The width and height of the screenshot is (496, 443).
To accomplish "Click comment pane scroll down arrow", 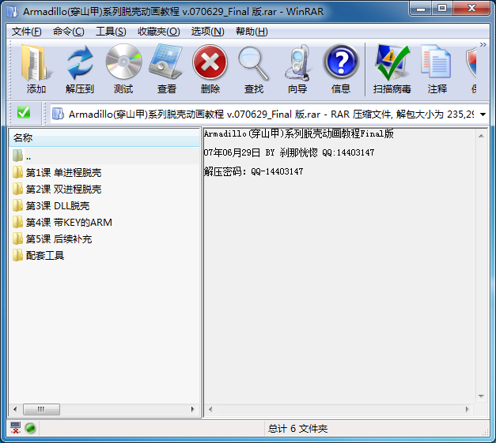I will [x=481, y=396].
